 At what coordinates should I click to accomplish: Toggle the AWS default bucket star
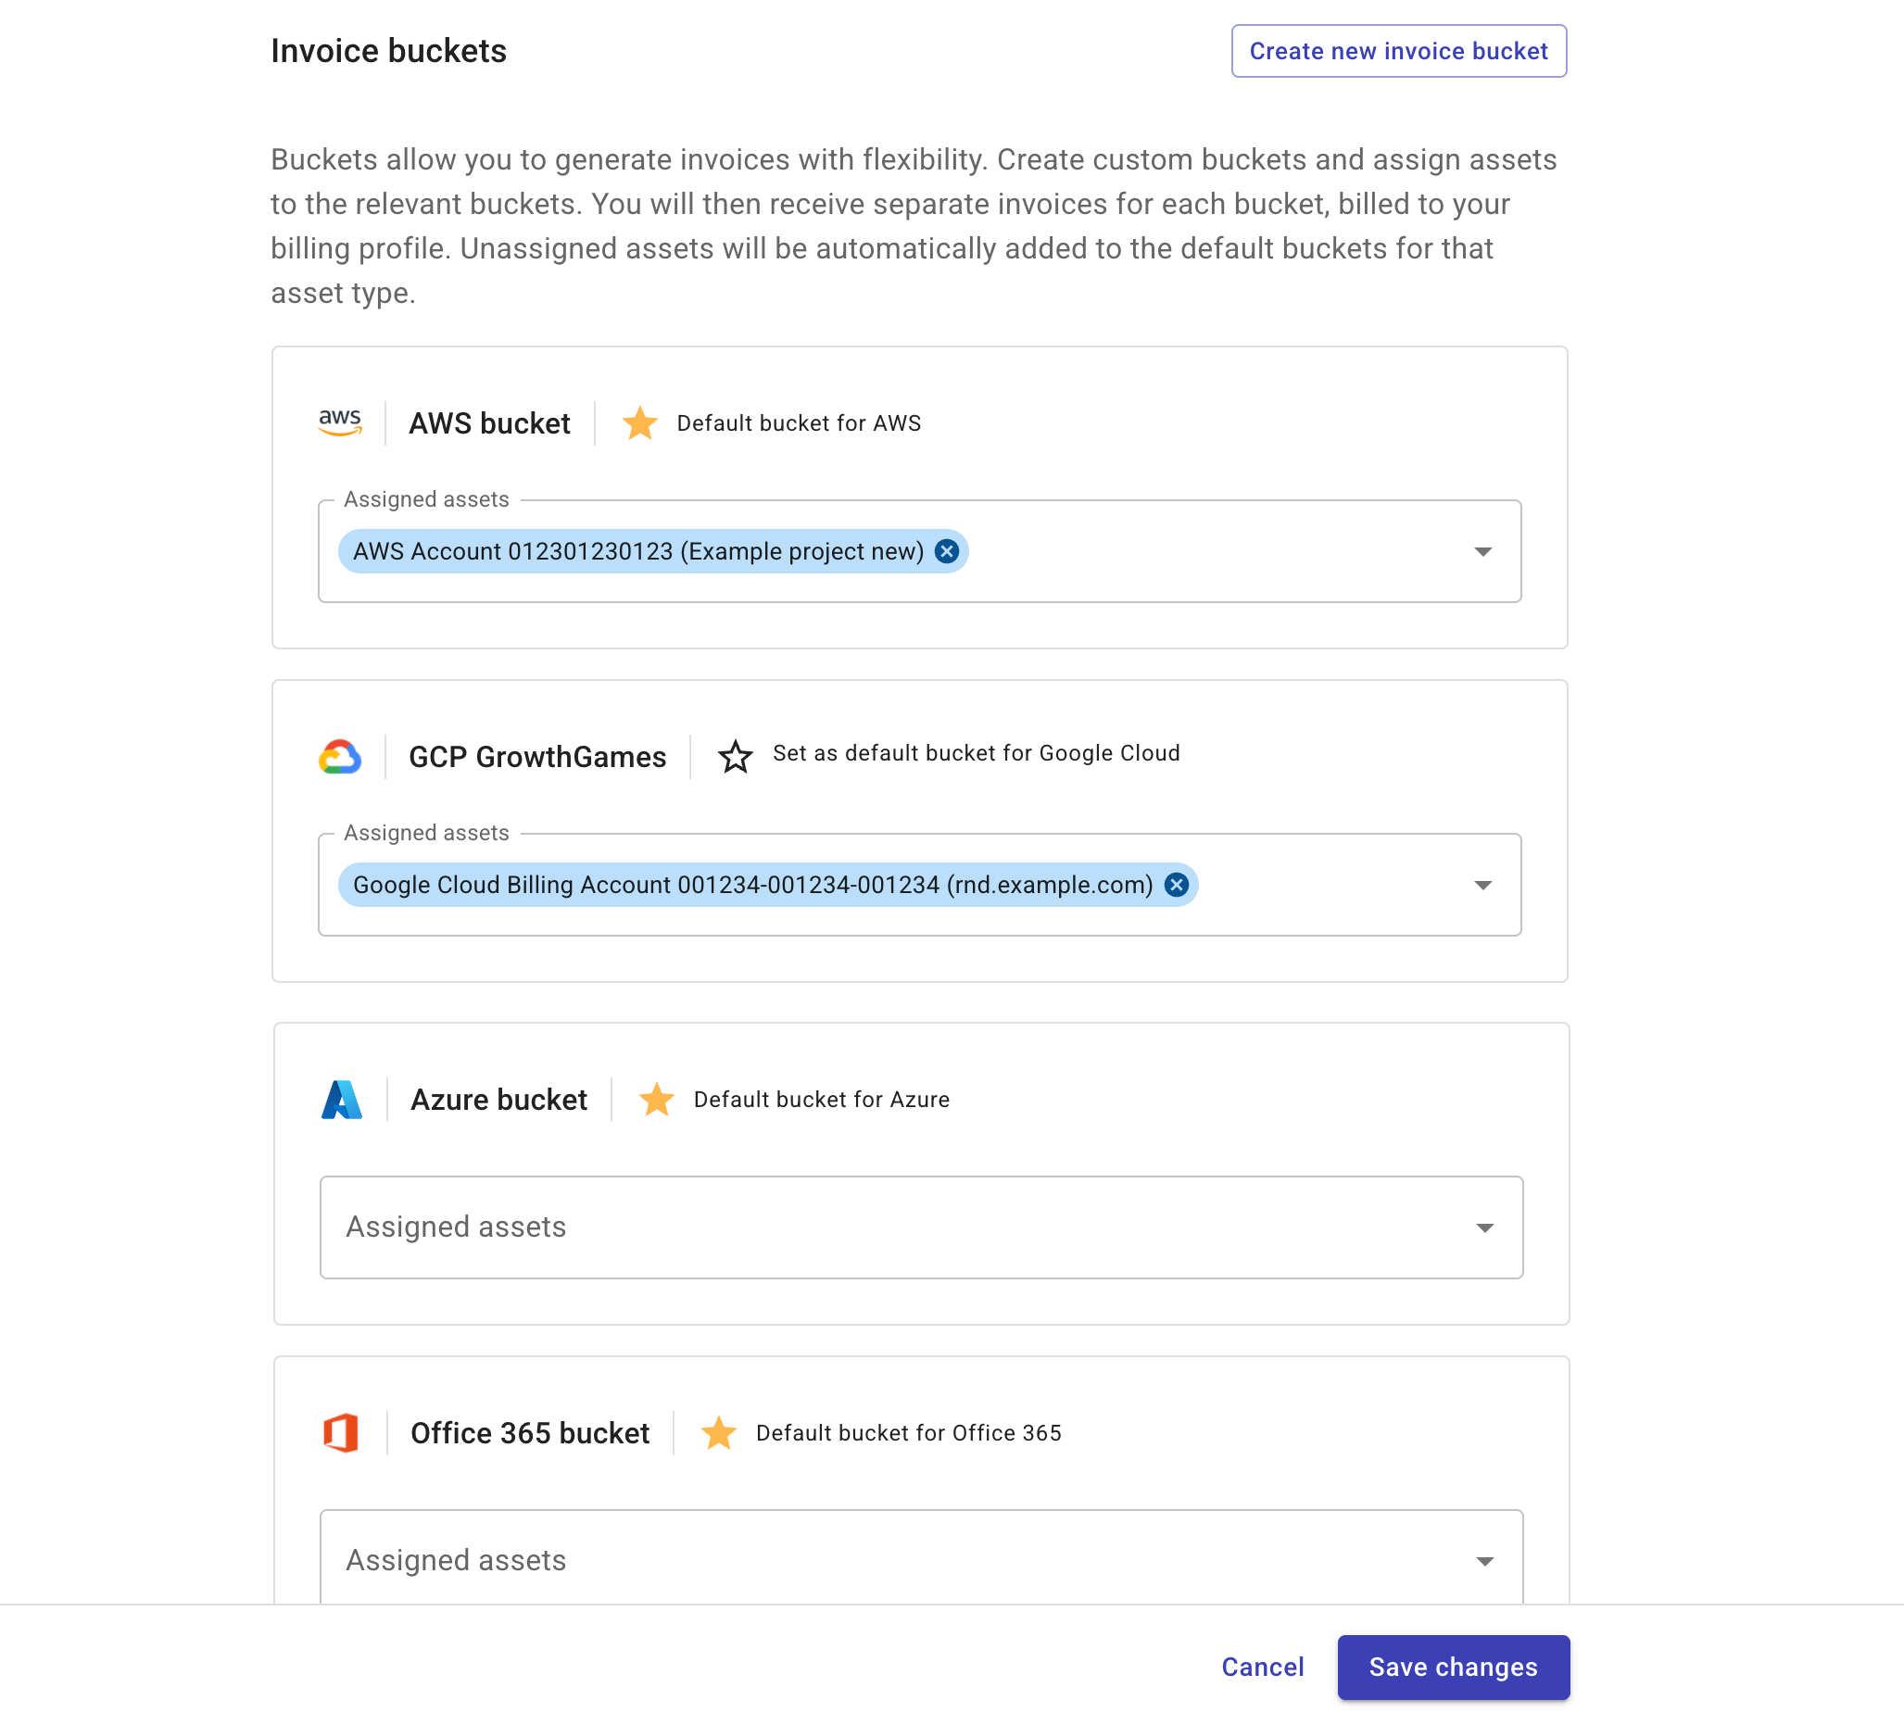(639, 422)
